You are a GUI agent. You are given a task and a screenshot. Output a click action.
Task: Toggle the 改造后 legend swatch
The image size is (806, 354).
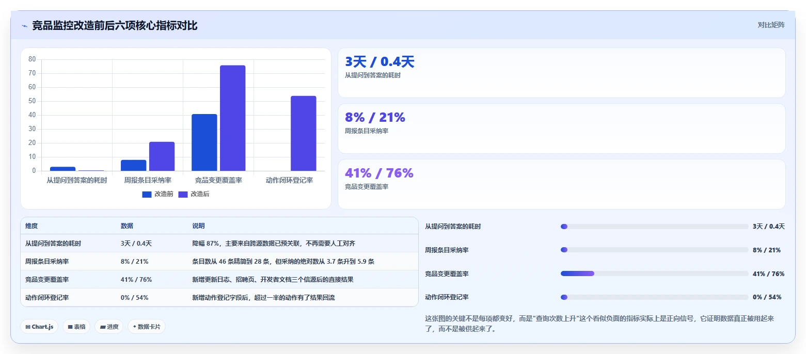[x=183, y=195]
